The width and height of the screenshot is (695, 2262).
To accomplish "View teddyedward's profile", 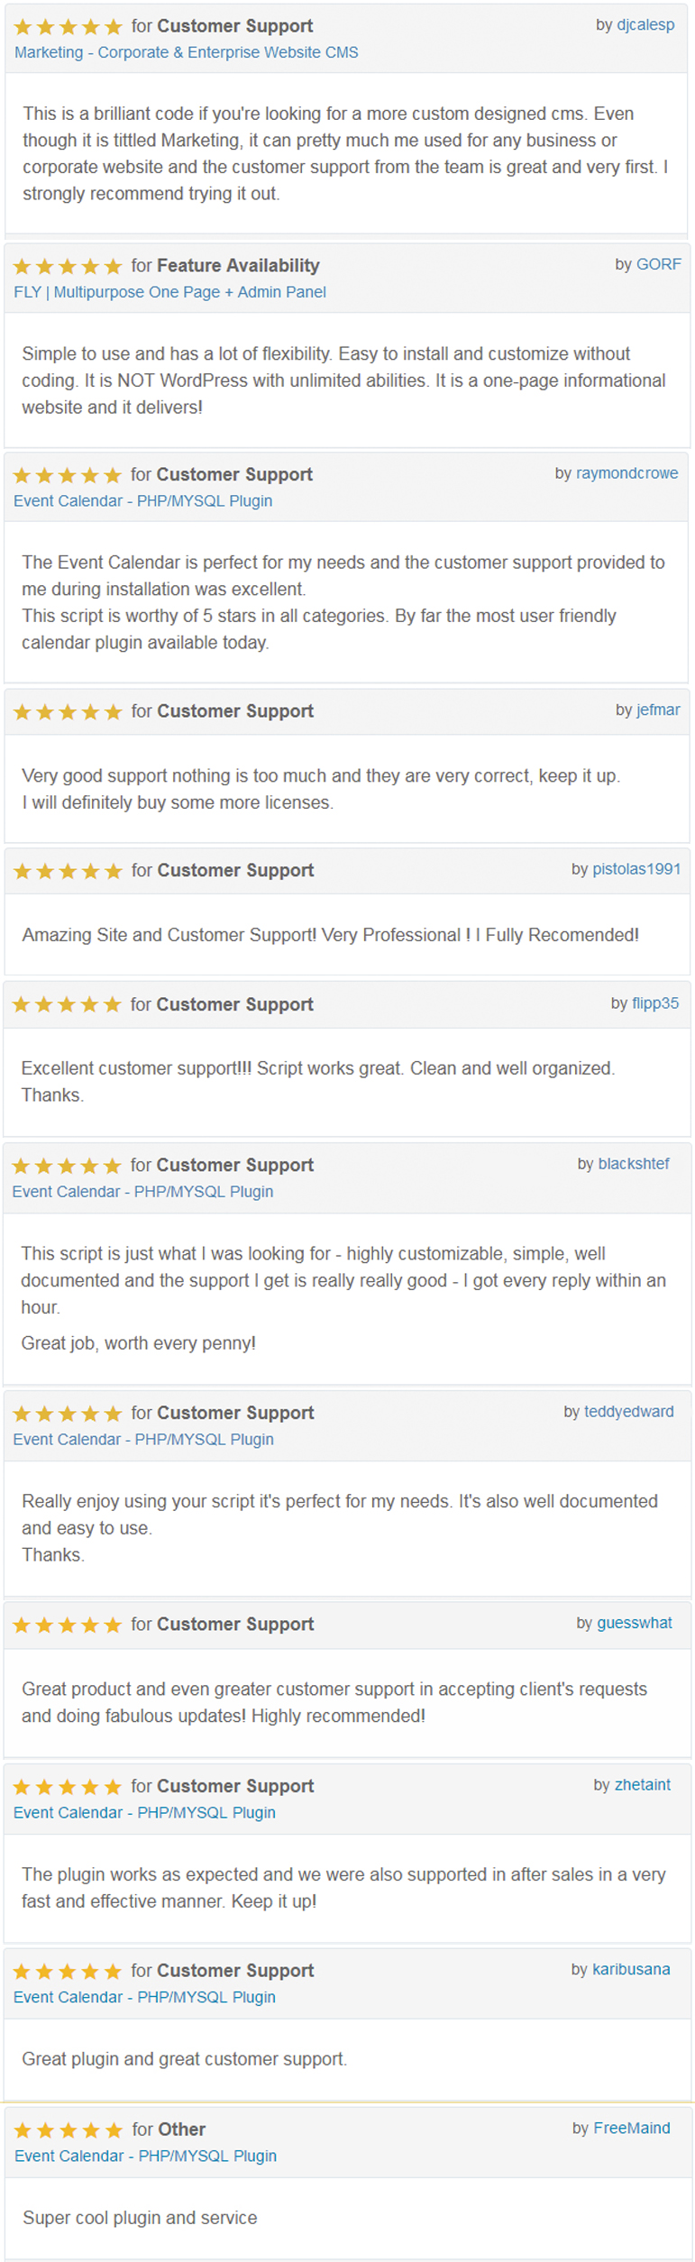I will pyautogui.click(x=629, y=1412).
